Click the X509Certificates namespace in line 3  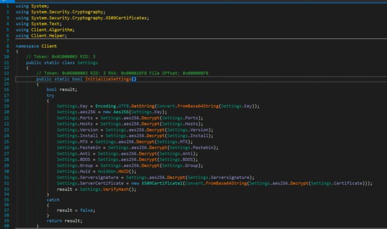coord(126,18)
